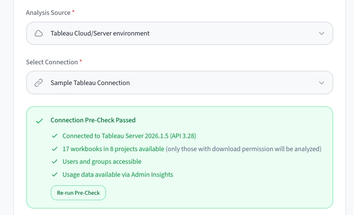This screenshot has height=215, width=354.
Task: Click the checkmark beside Connected to Tableau Server
Action: pyautogui.click(x=55, y=136)
